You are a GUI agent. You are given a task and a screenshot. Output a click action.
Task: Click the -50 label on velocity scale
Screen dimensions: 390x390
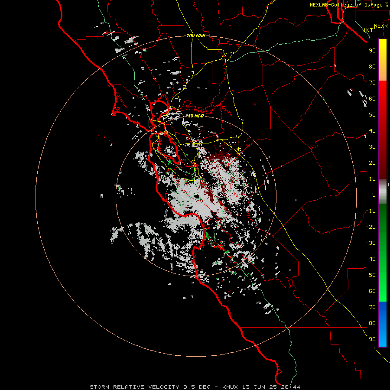(370, 275)
